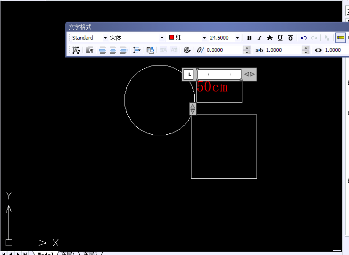
Task: Align text to the left
Action: [102, 50]
